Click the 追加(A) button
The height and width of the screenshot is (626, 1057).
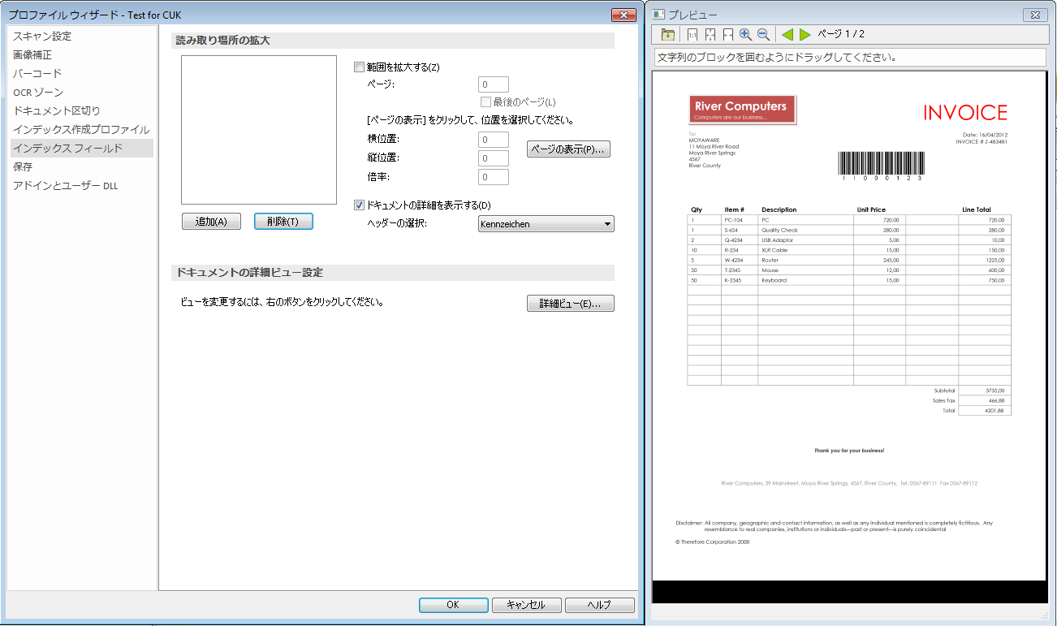(211, 222)
